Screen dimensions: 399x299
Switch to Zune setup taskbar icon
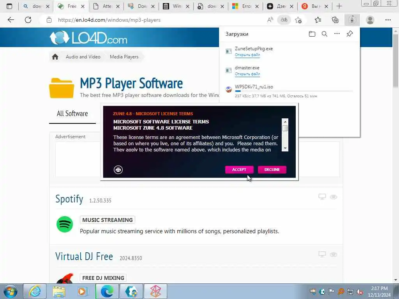(155, 291)
